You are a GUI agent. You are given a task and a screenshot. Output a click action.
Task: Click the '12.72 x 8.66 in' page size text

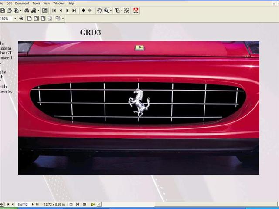[54, 204]
